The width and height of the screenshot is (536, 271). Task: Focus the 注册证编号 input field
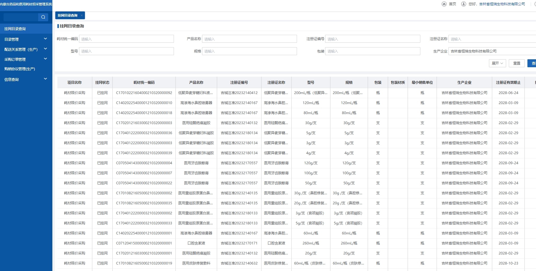coord(373,39)
